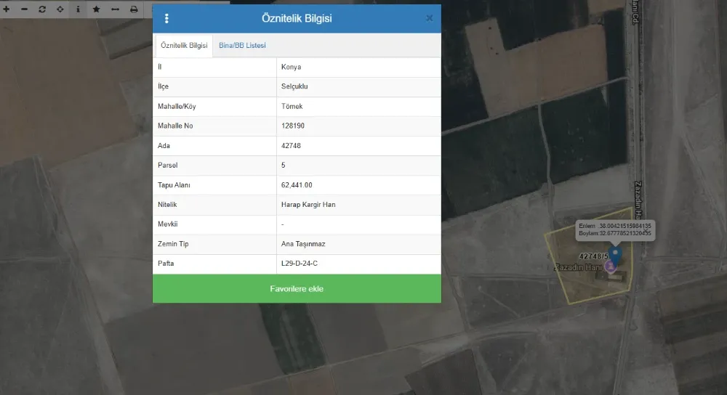Image resolution: width=727 pixels, height=395 pixels.
Task: Click the Tapu Alanı value 62,441.00
Action: tap(297, 184)
